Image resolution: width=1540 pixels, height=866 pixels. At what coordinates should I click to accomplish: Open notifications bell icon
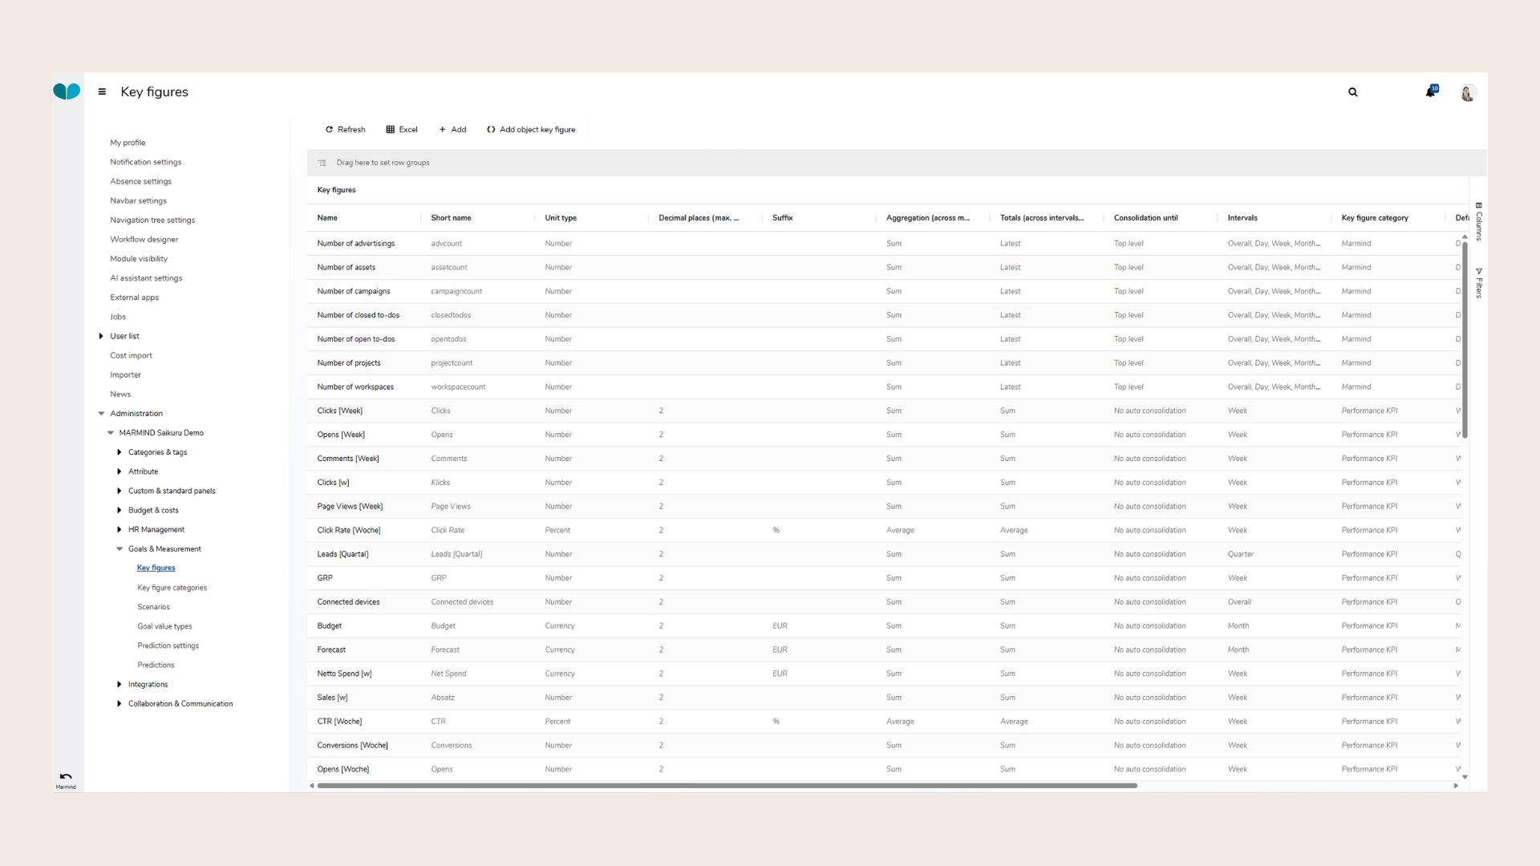tap(1430, 91)
